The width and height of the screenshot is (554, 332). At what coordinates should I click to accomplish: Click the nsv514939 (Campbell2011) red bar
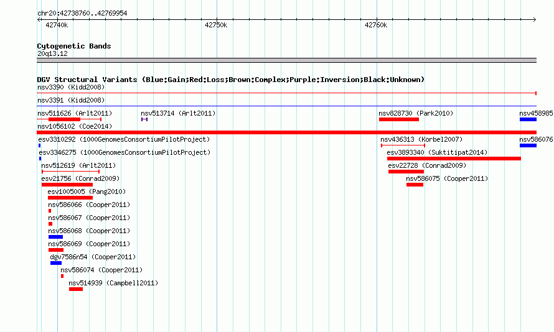(x=76, y=289)
